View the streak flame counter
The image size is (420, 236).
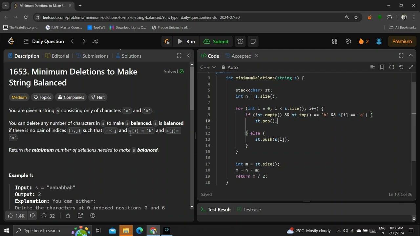(364, 41)
